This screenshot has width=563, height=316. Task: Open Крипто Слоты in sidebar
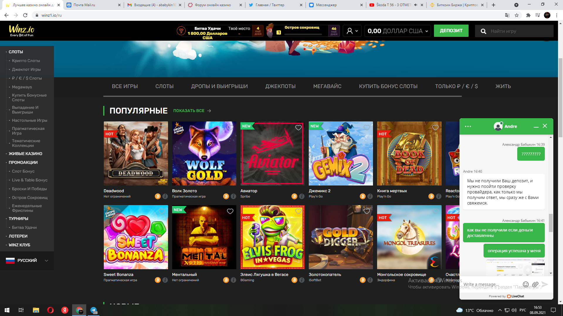[x=26, y=61]
